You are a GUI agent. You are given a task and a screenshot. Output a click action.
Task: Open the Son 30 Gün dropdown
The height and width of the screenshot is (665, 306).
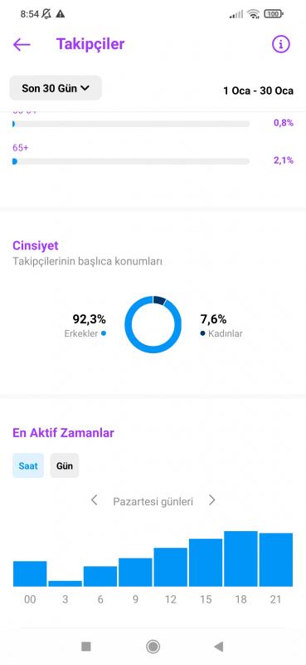tap(56, 88)
